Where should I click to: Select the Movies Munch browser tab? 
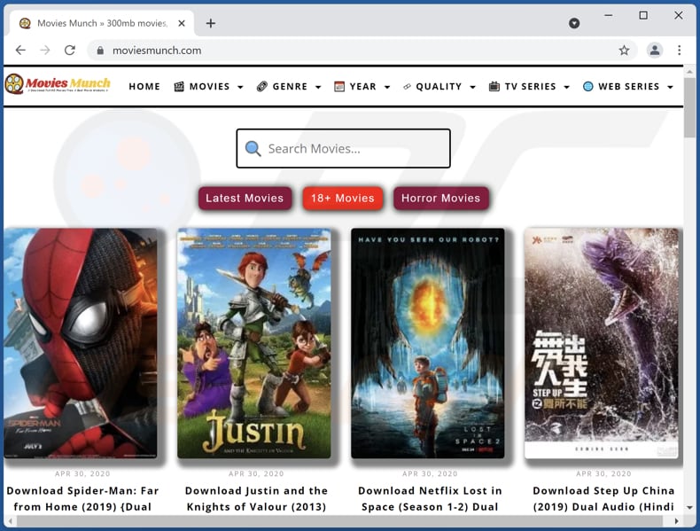[x=102, y=23]
